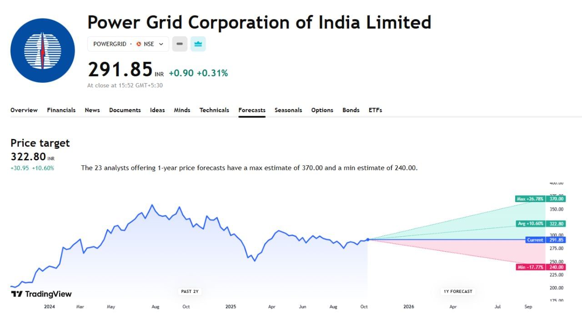Click the POWERGRID company logo
Image resolution: width=582 pixels, height=327 pixels.
[x=42, y=50]
